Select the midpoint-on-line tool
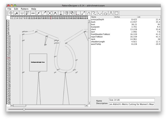Screen dimensions: 167x120 click(33, 13)
